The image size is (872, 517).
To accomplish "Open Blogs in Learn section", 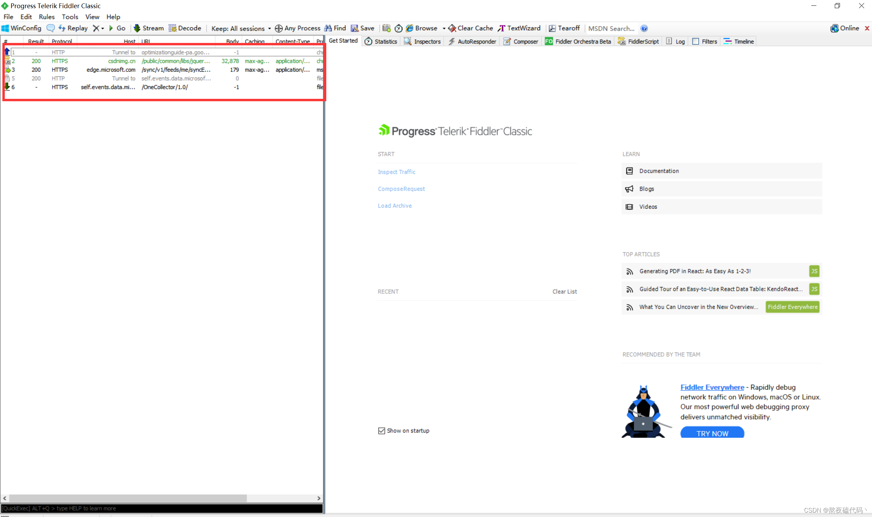I will click(x=722, y=189).
